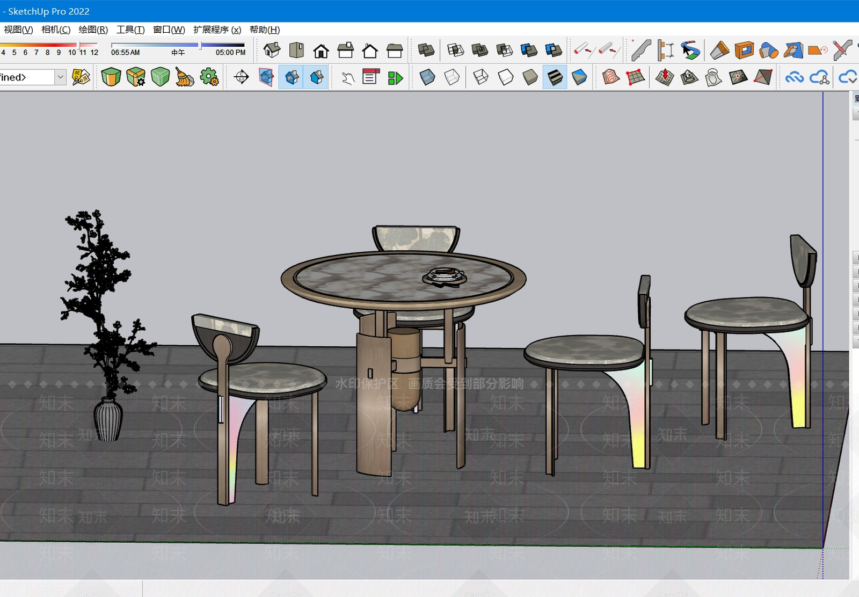Enable Shaded face style
The width and height of the screenshot is (859, 597).
click(x=530, y=77)
